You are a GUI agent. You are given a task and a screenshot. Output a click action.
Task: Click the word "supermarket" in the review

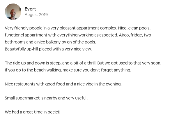point(28,98)
